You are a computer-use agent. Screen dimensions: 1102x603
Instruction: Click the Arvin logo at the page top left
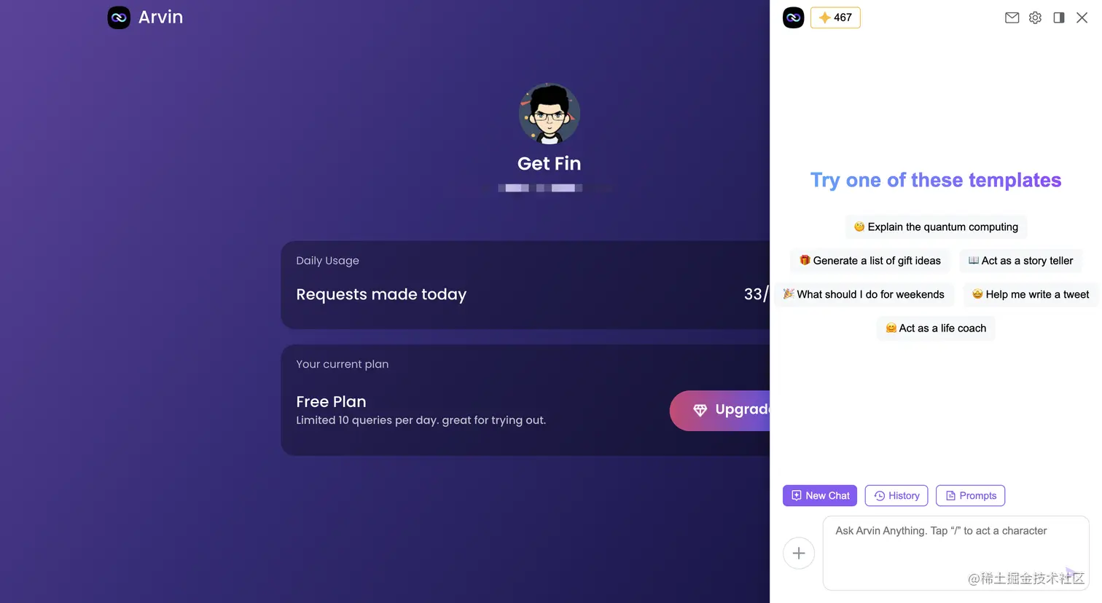pos(145,17)
